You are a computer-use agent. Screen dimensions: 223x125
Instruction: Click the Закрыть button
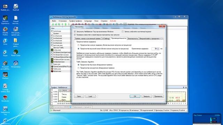146,97
